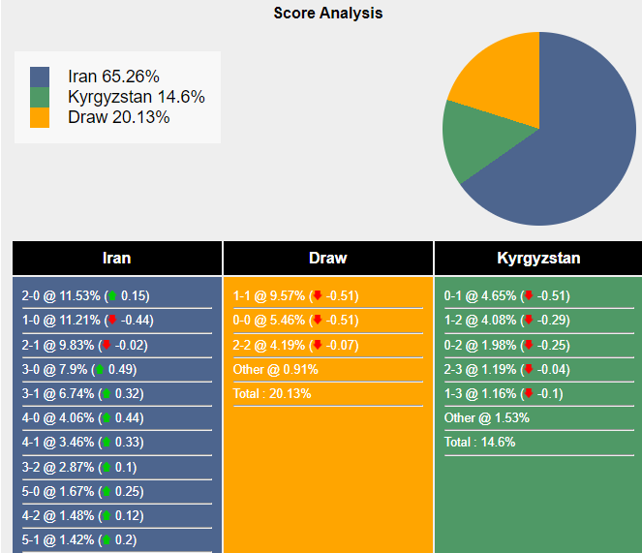Click the blue Iran legend color swatch
Viewport: 642px width, 553px height.
[x=40, y=77]
